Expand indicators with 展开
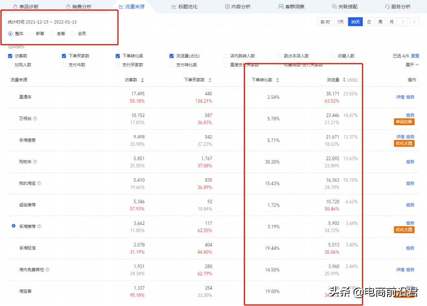This screenshot has height=306, width=427. point(412,65)
